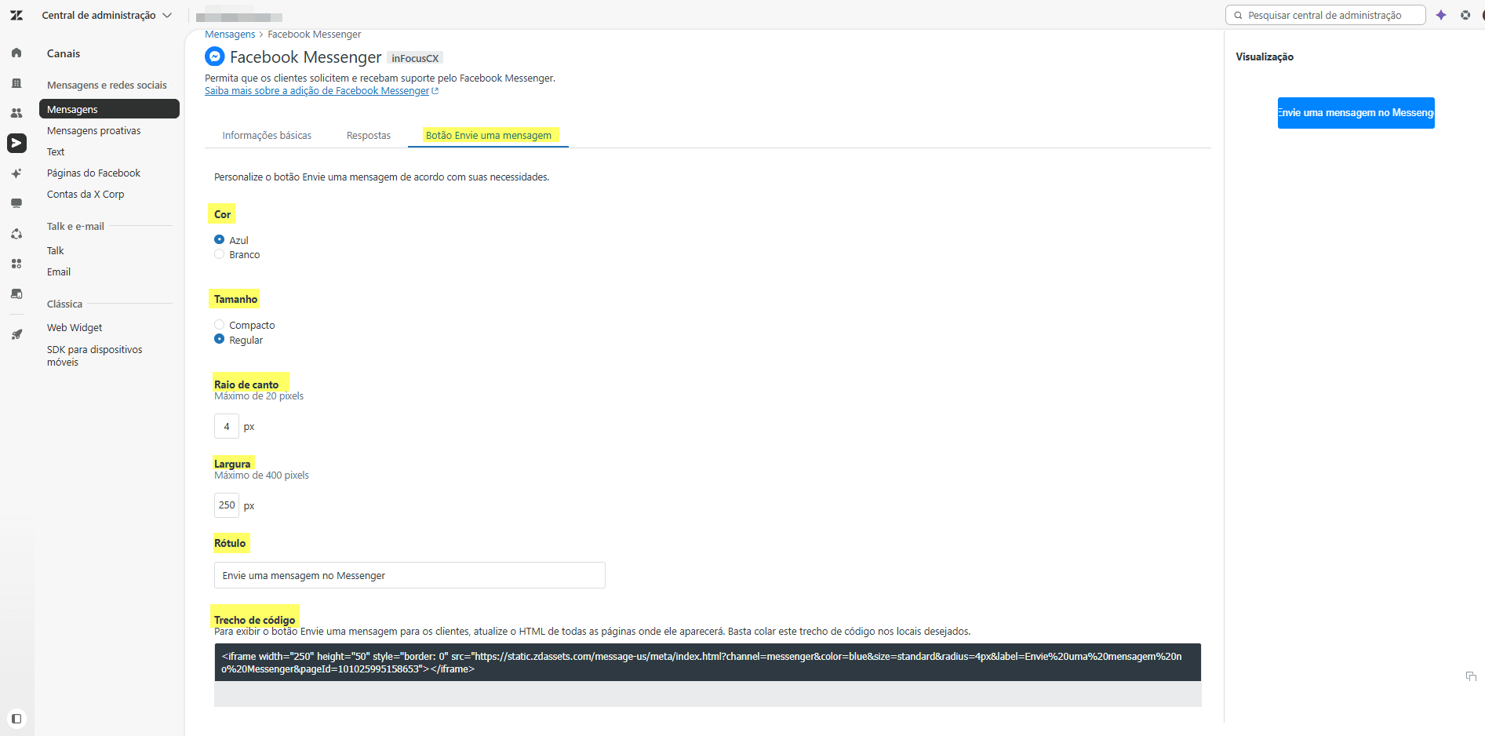Viewport: 1485px width, 736px height.
Task: Click the purple AI sparkle icon in header
Action: click(x=1441, y=15)
